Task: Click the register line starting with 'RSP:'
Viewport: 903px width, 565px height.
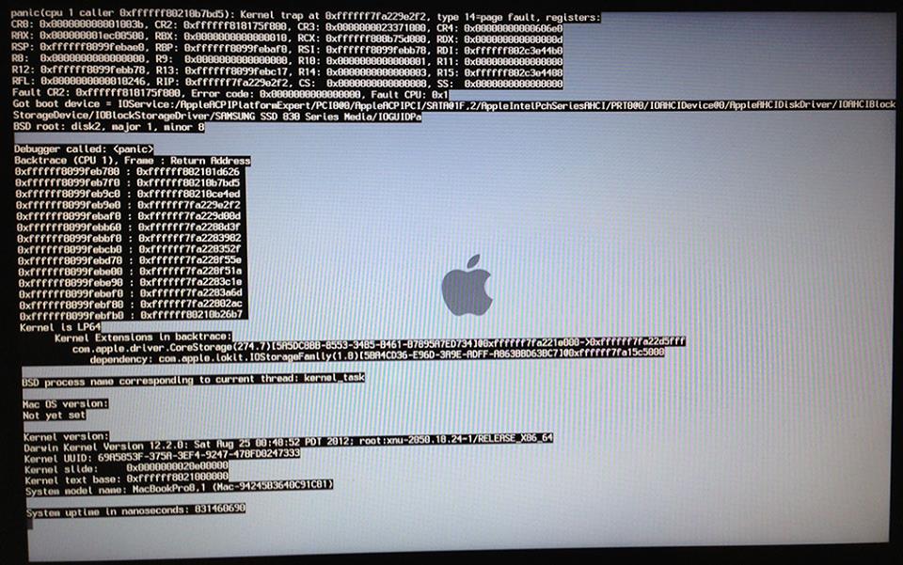Action: (287, 50)
